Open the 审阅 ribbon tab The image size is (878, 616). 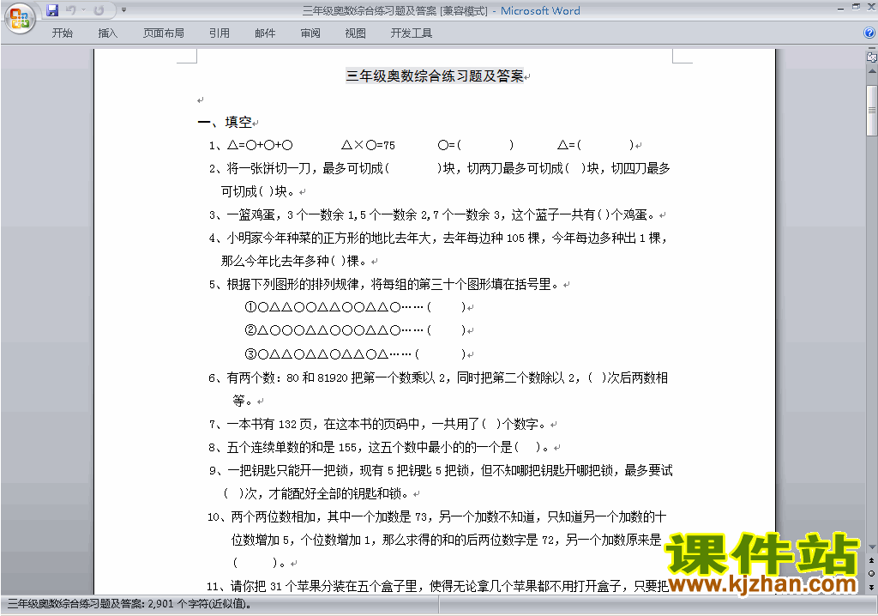(310, 33)
